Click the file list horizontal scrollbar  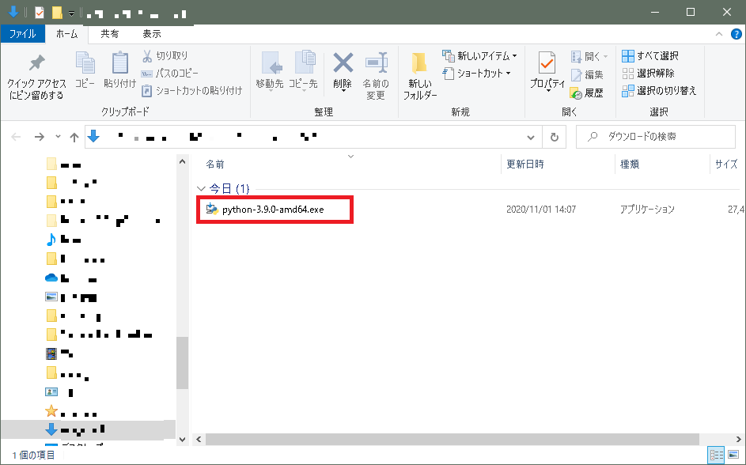(x=453, y=440)
